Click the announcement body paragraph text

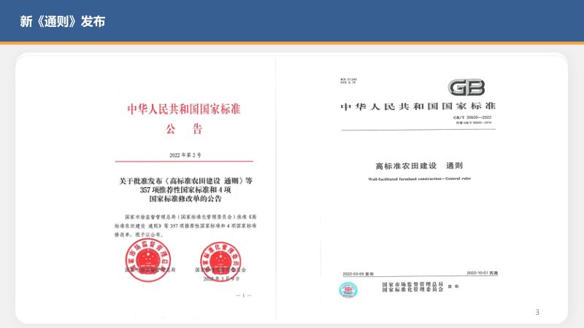click(185, 225)
